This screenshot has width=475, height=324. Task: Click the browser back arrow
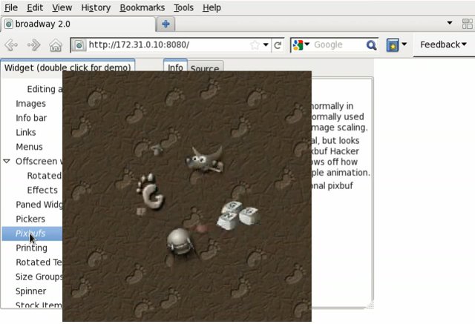pyautogui.click(x=12, y=45)
